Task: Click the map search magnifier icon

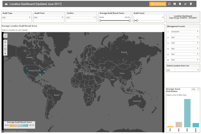Action: click(5, 36)
